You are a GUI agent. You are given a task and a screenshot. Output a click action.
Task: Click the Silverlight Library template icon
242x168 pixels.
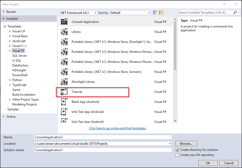[x=64, y=82]
